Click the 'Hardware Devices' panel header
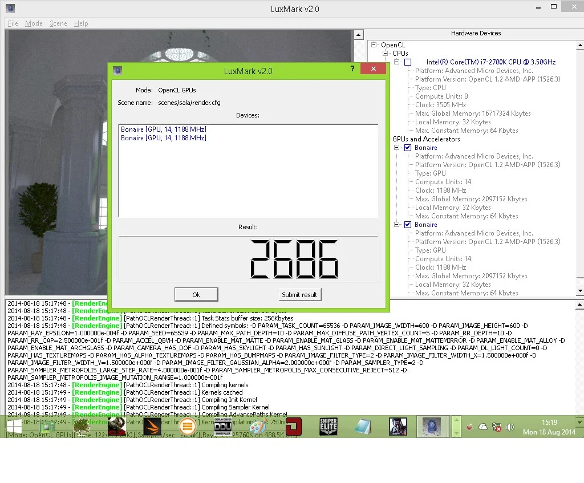 coord(476,33)
